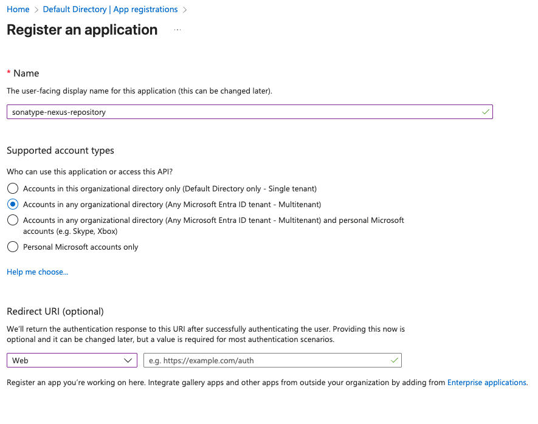538x424 pixels.
Task: Click the Name input field
Action: (250, 112)
